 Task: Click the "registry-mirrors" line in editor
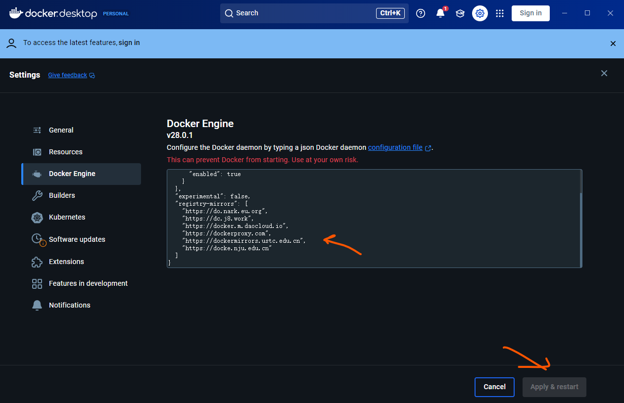pos(211,204)
